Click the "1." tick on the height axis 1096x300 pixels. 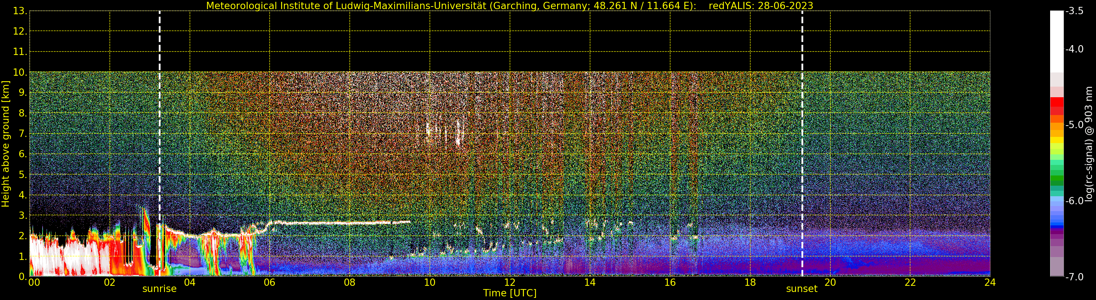[23, 256]
